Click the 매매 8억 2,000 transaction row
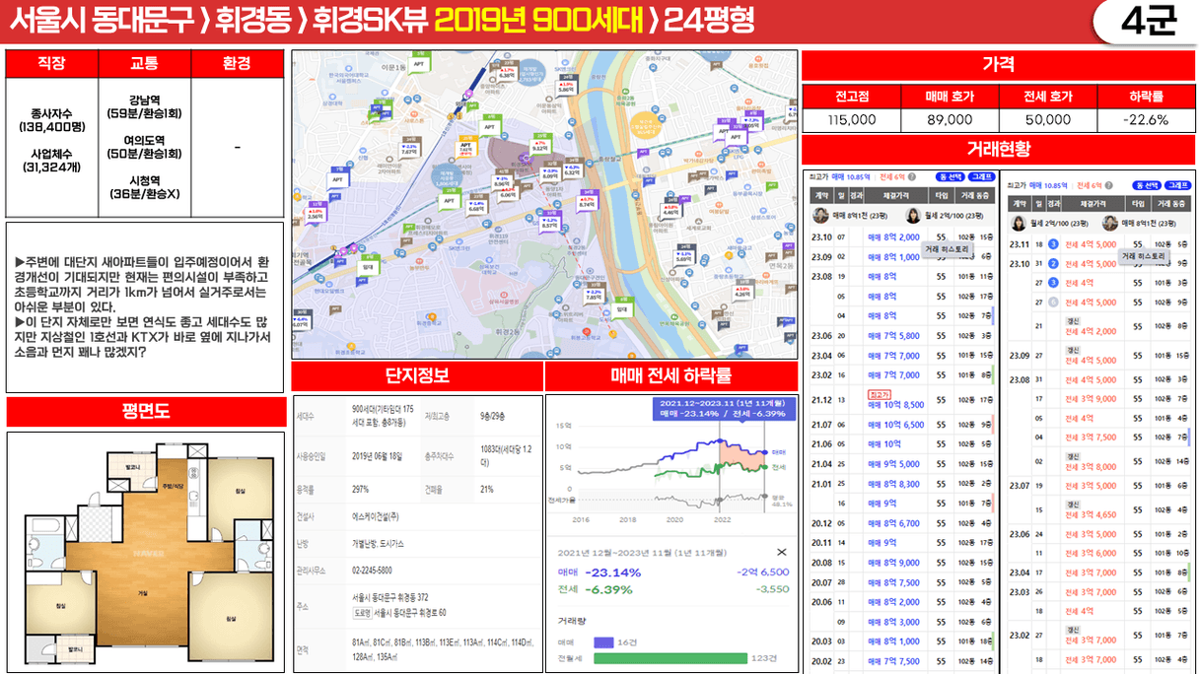Viewport: 1199px width, 674px height. tap(902, 237)
